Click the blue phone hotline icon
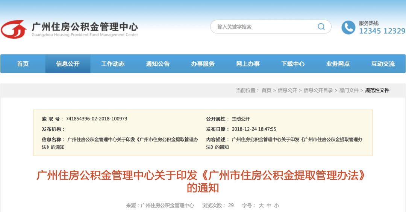The height and width of the screenshot is (212, 406). tap(348, 27)
